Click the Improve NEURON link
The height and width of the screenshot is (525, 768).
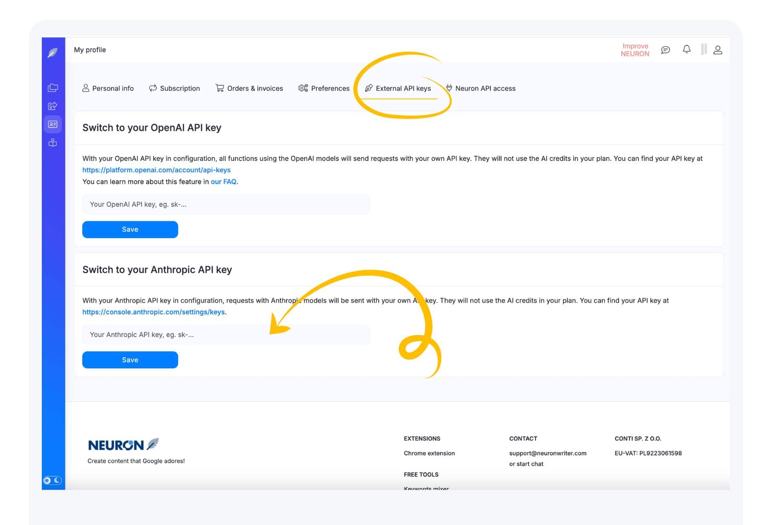pyautogui.click(x=635, y=50)
